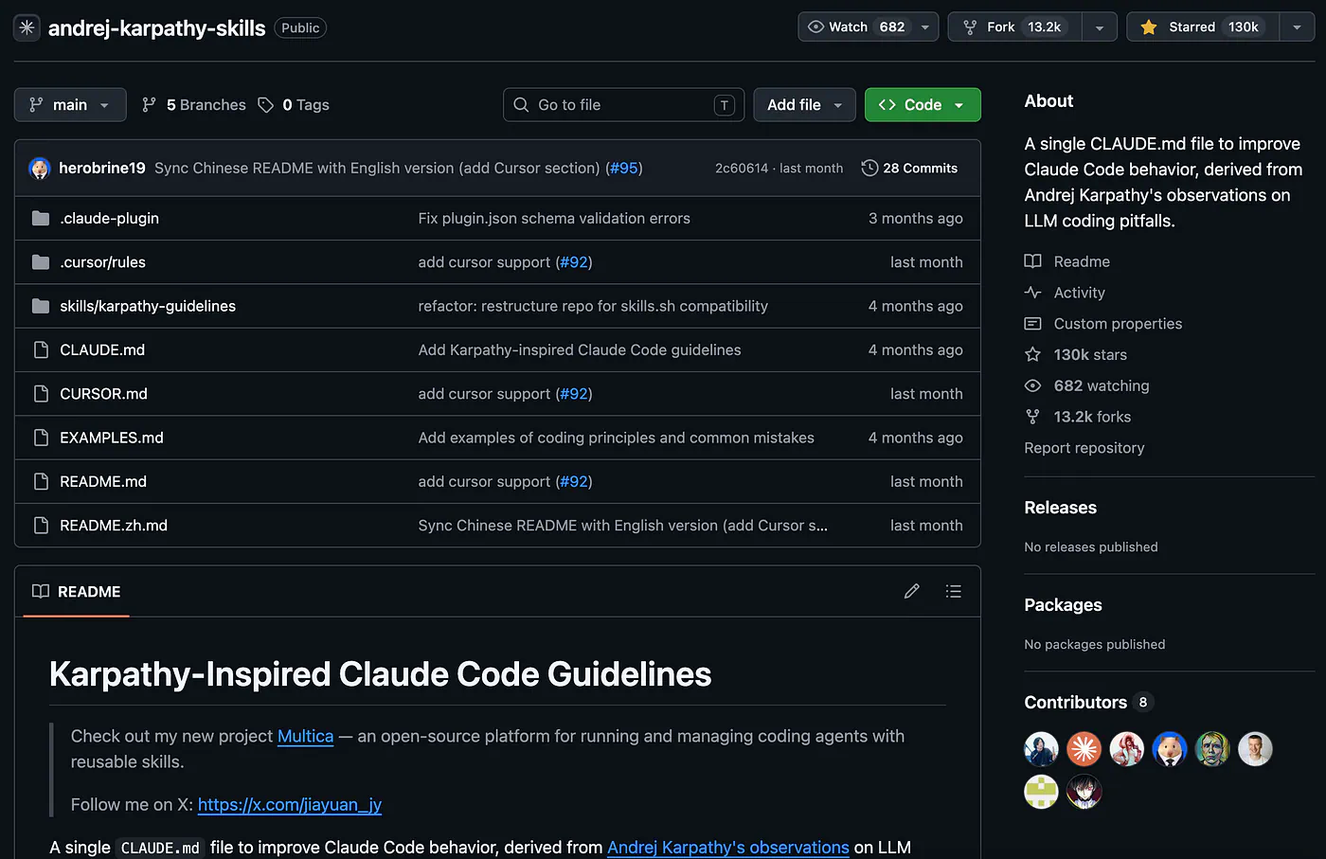The width and height of the screenshot is (1326, 859).
Task: Open Andrej Karpathy's observations link
Action: pos(728,848)
